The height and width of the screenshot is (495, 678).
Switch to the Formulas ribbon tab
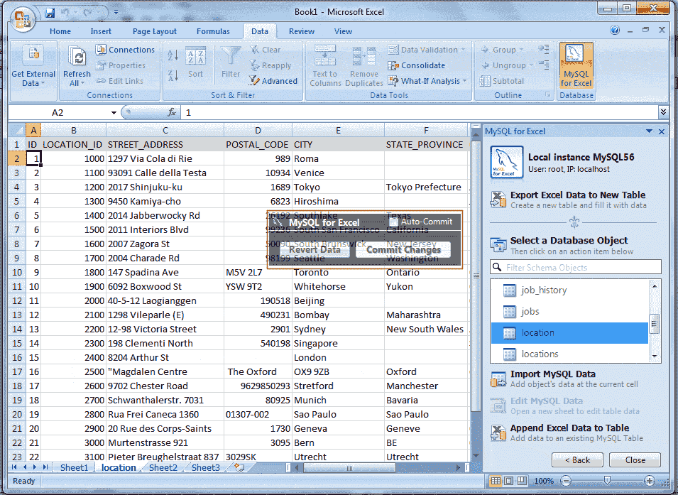(213, 31)
